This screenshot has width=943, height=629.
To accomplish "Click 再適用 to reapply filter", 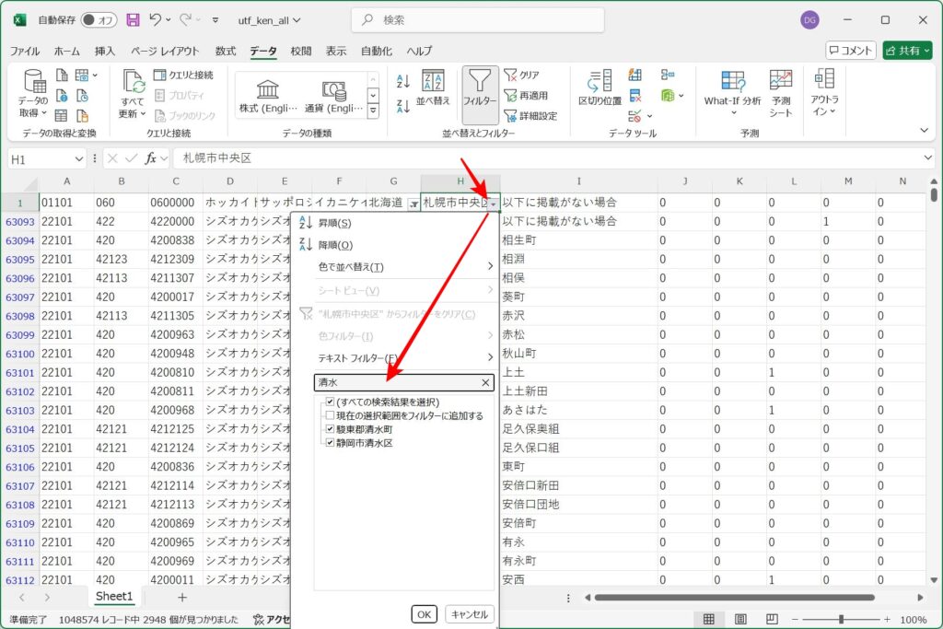I will (526, 95).
